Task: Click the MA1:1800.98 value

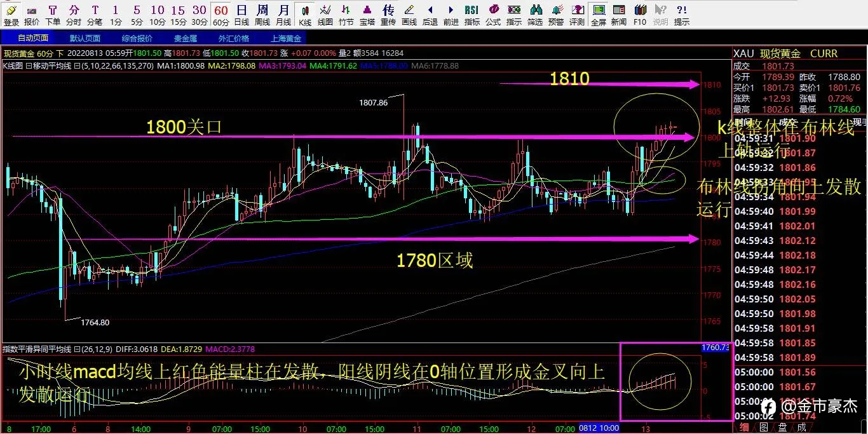Action: pyautogui.click(x=182, y=65)
